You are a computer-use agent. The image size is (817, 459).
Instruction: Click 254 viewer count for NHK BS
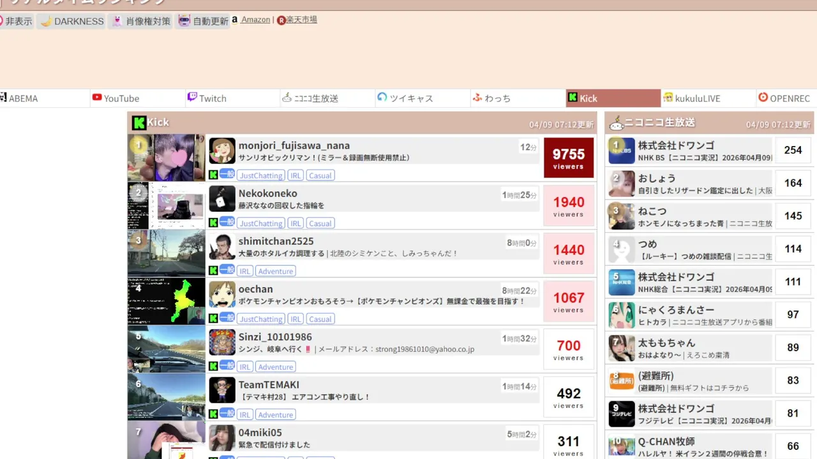point(793,150)
